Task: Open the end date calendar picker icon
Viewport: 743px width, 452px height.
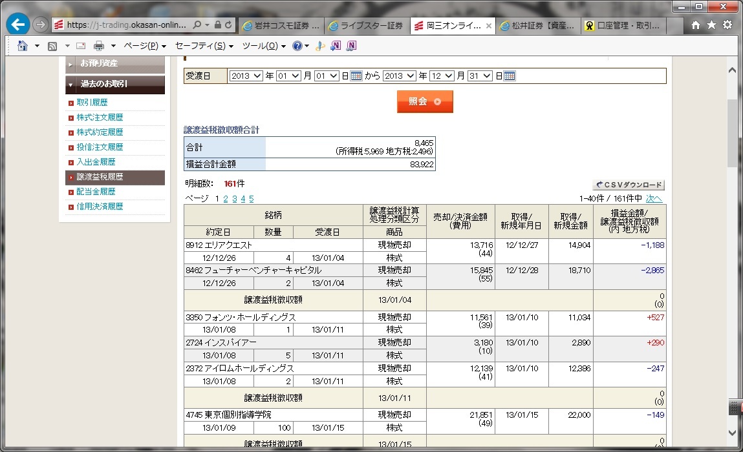Action: (510, 76)
